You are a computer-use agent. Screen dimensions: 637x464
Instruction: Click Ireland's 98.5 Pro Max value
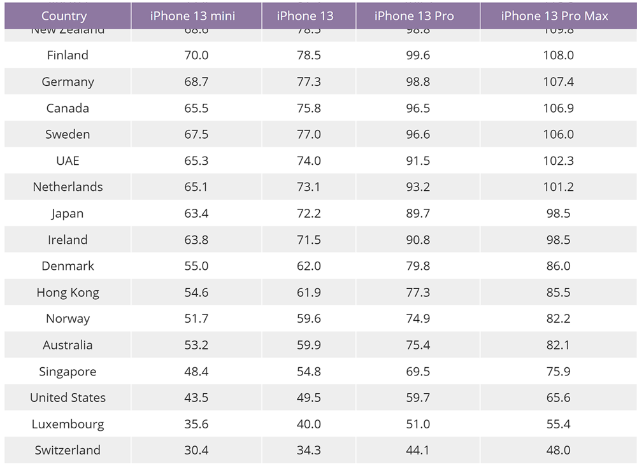click(x=558, y=239)
